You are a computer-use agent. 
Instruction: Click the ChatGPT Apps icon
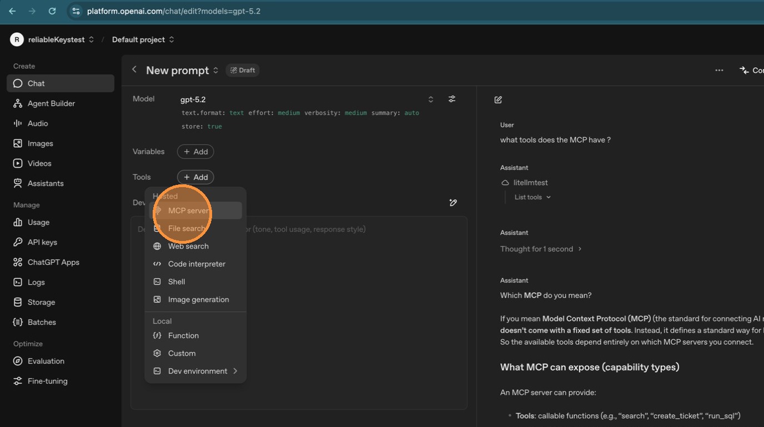[x=18, y=262]
